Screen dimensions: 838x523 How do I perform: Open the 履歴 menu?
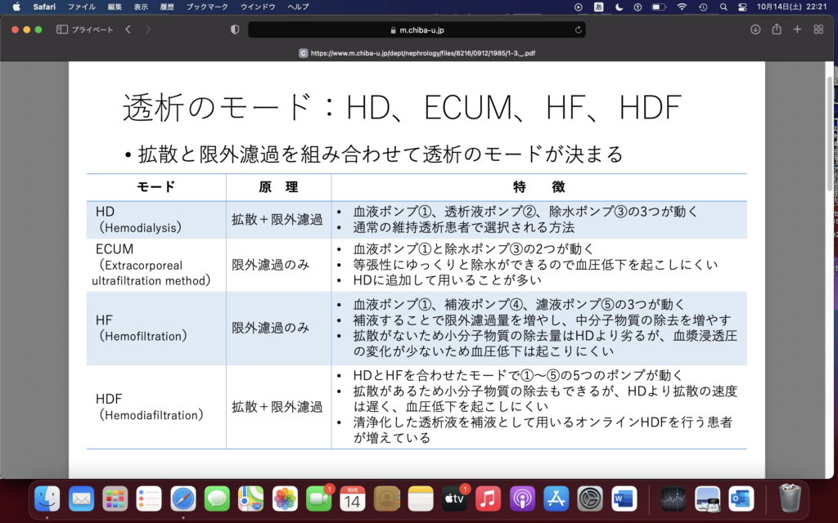coord(166,7)
